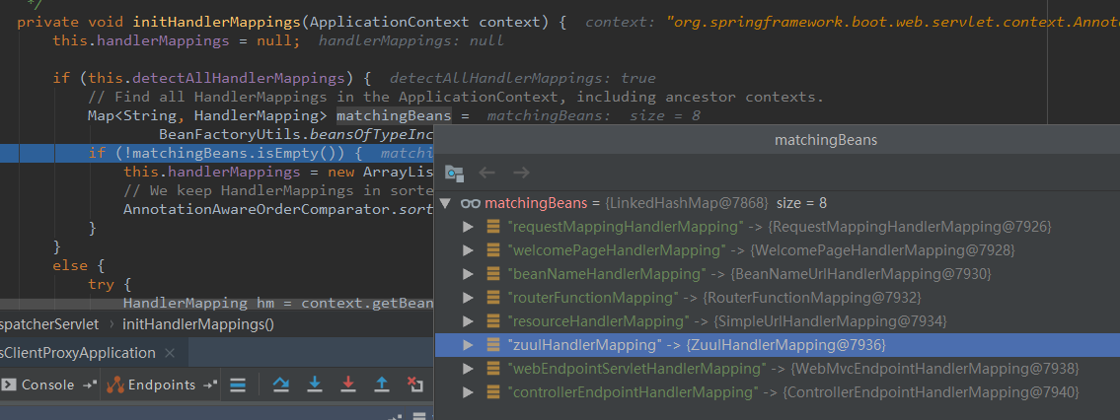Click the {RouterFunctionMapping@7932} value
Viewport: 1120px width, 420px height.
[x=811, y=298]
